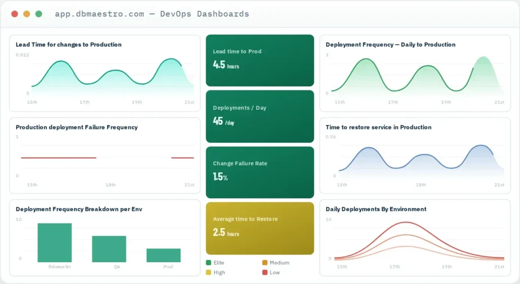Click the 0.06 axis value in restore chart
This screenshot has width=520, height=284.
[x=331, y=137]
